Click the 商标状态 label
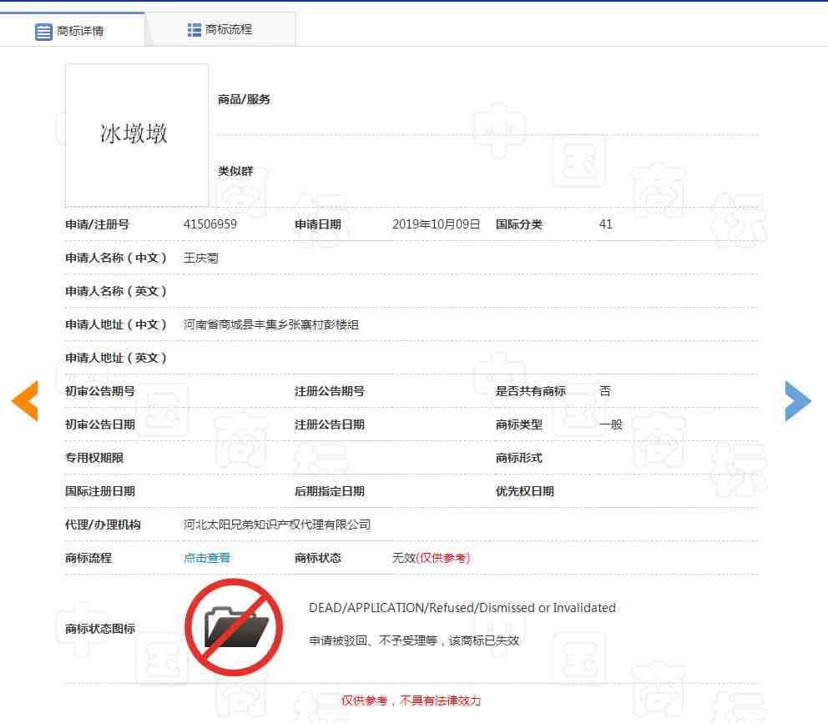Viewport: 828px width, 723px height. click(x=318, y=558)
